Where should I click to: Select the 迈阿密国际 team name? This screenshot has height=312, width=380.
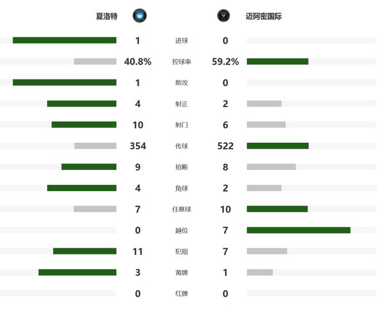264,16
